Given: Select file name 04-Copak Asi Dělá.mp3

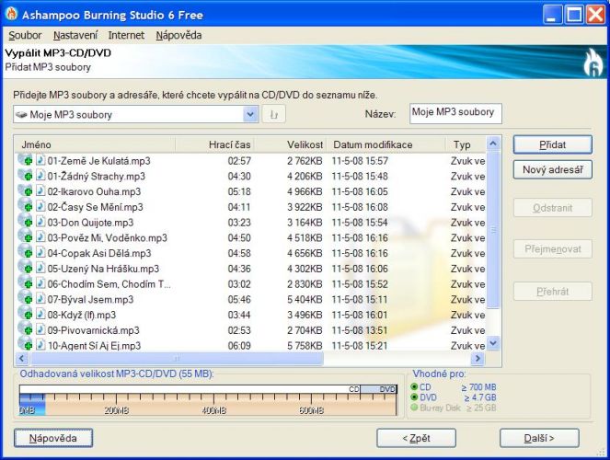Looking at the screenshot, I should (99, 254).
